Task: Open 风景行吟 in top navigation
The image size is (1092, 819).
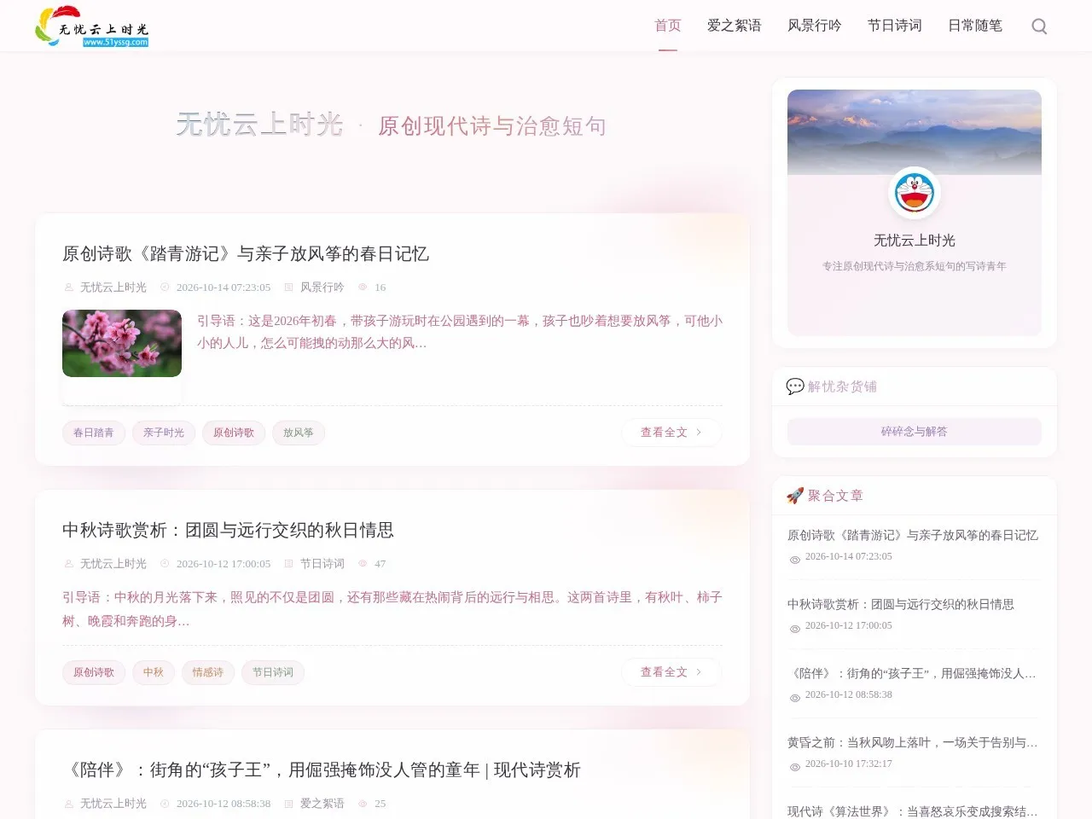Action: pyautogui.click(x=815, y=26)
